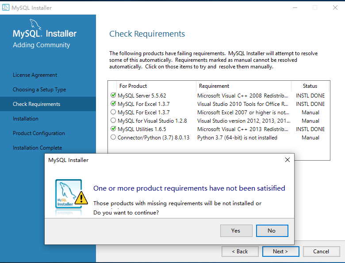
Task: Click Manual status for Visual Studio row
Action: pos(310,121)
